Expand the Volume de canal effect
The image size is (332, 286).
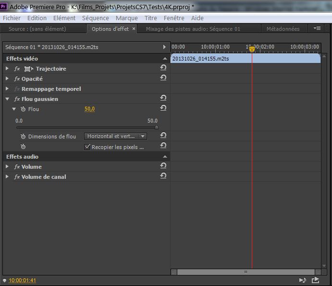pyautogui.click(x=7, y=177)
